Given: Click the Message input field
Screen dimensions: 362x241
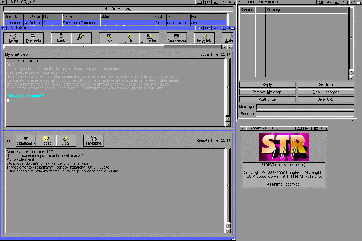Looking at the screenshot, I should coord(305,107).
